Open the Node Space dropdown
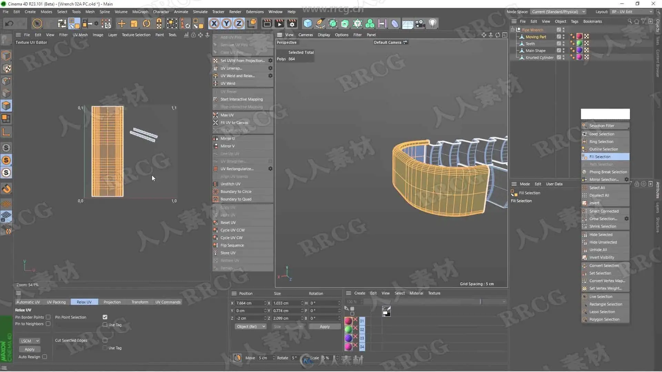 point(558,12)
